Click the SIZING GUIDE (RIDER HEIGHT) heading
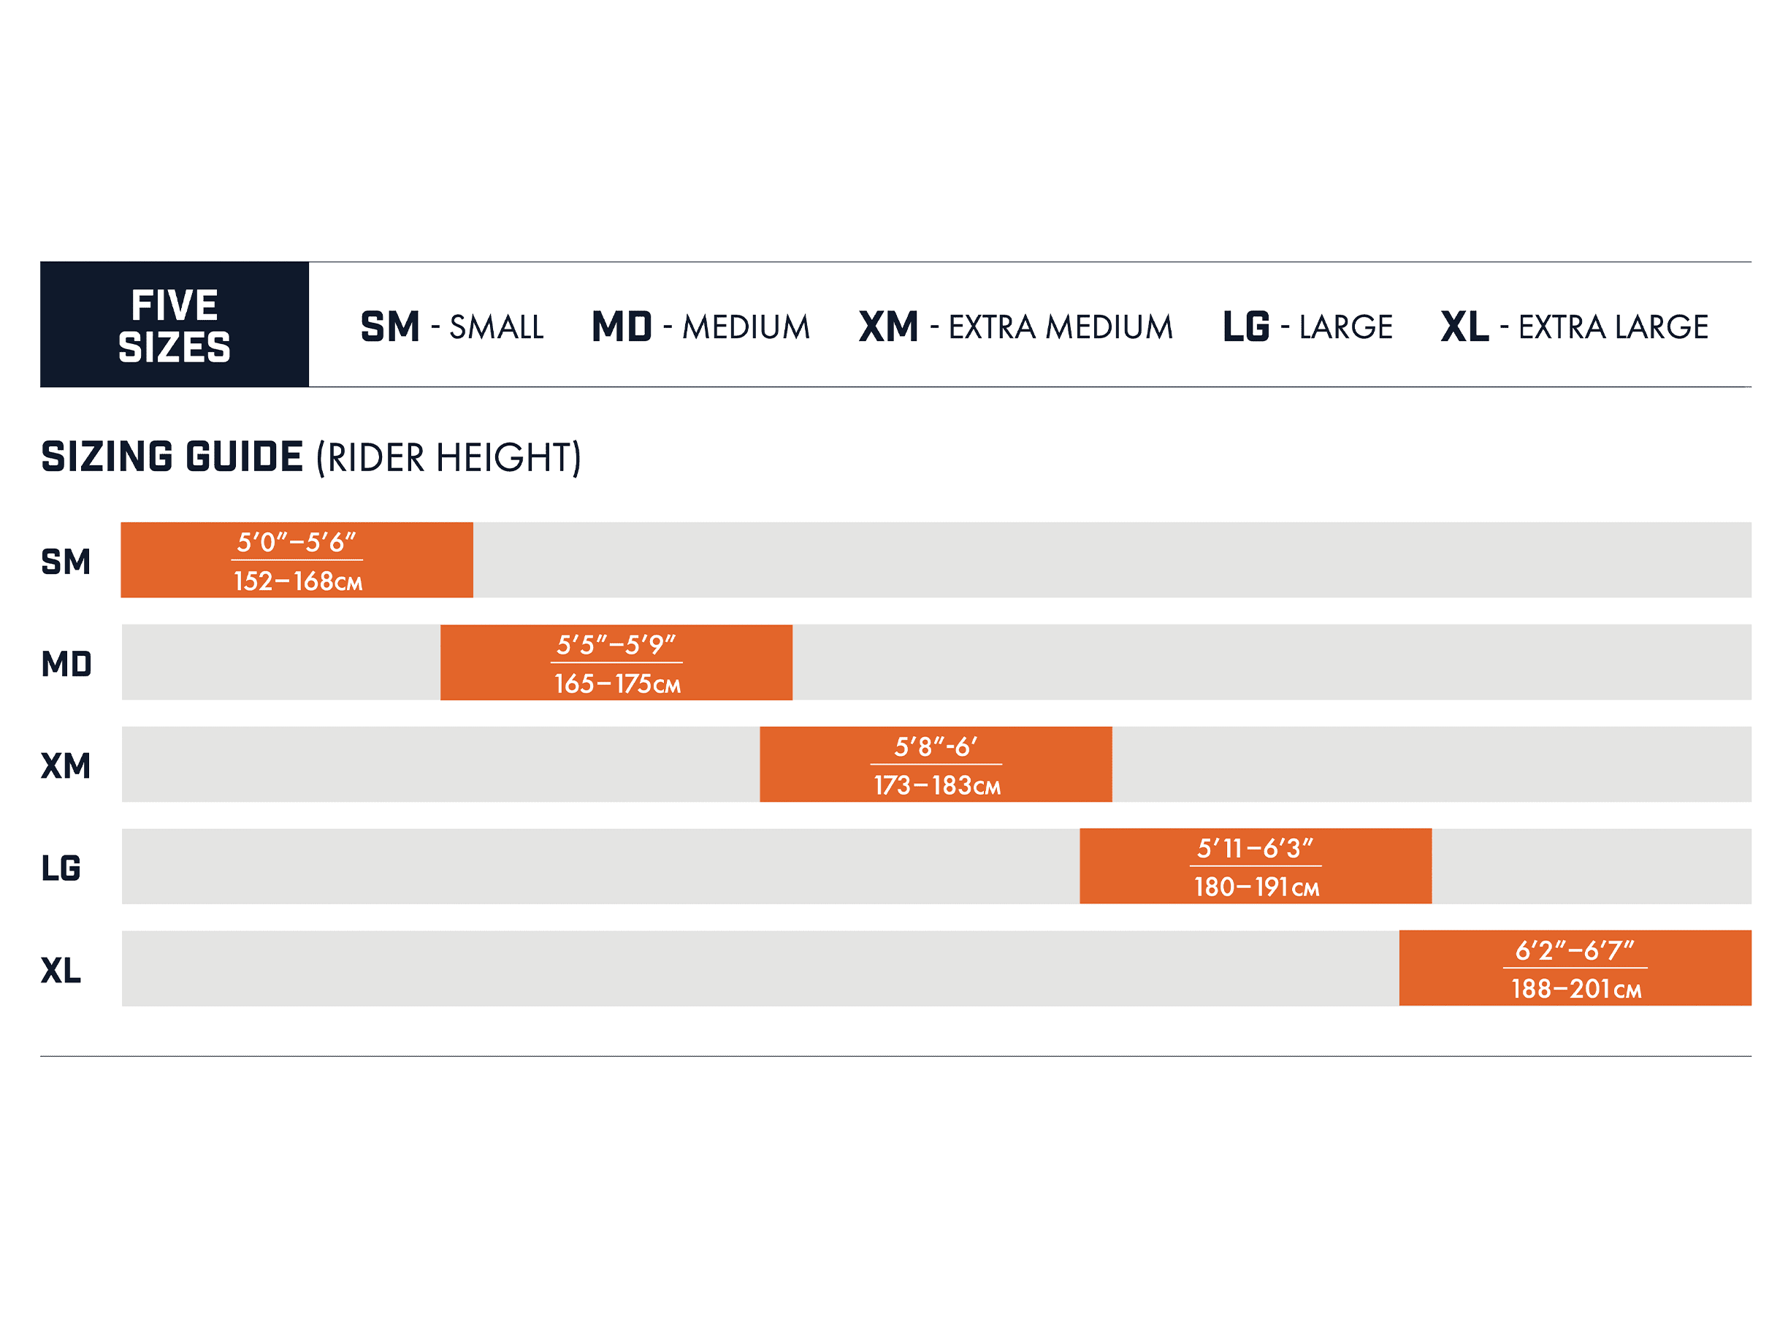Viewport: 1788px width, 1341px height. coord(310,457)
